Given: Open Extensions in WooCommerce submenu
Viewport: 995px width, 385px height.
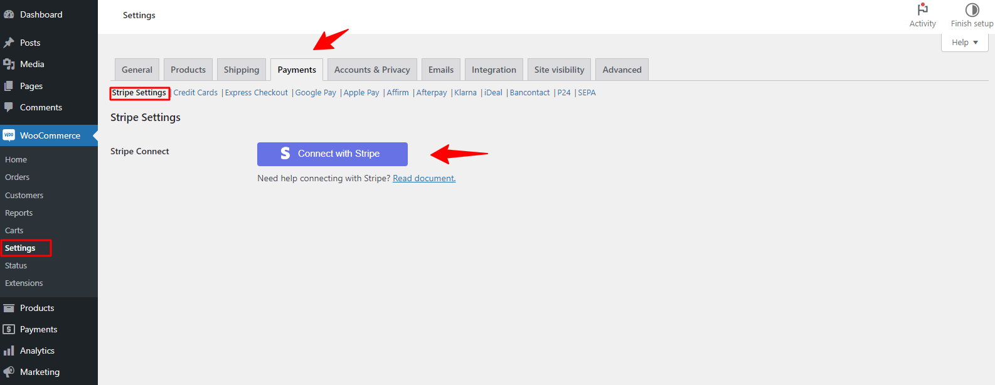Looking at the screenshot, I should pos(24,283).
